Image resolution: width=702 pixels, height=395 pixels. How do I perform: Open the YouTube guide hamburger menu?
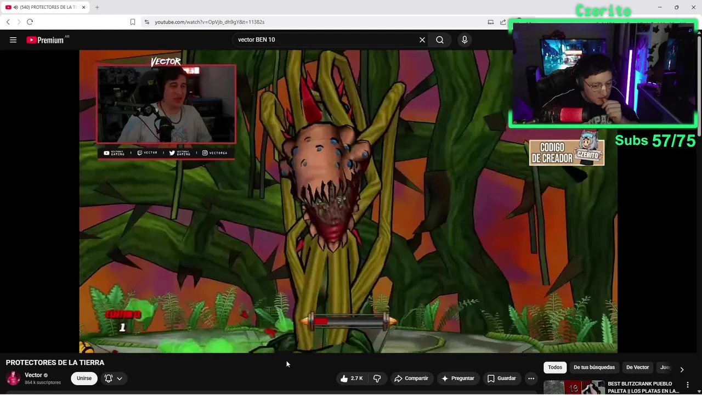pos(13,39)
